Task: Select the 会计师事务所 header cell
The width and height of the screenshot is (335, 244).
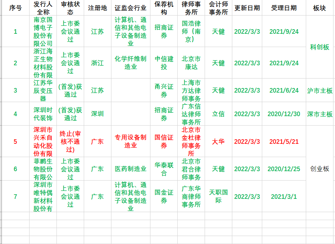Action: pos(218,8)
